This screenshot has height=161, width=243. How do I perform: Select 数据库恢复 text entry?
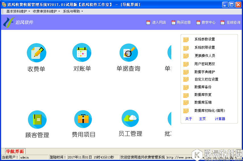203,95
